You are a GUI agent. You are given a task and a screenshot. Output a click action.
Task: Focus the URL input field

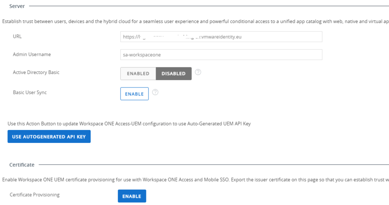[221, 37]
